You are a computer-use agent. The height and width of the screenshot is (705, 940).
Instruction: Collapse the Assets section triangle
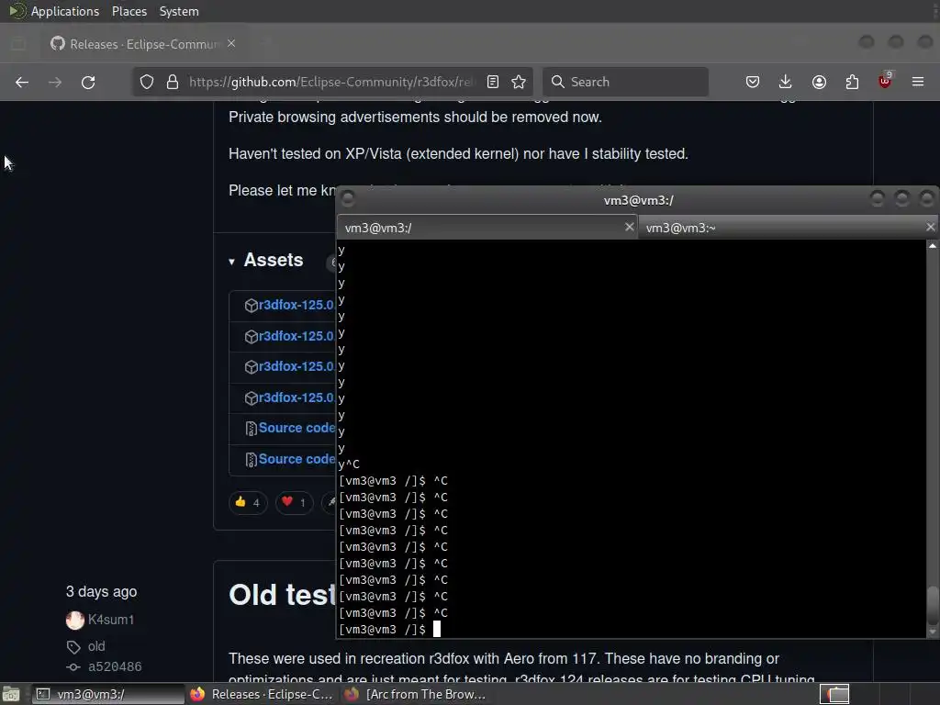click(x=232, y=262)
